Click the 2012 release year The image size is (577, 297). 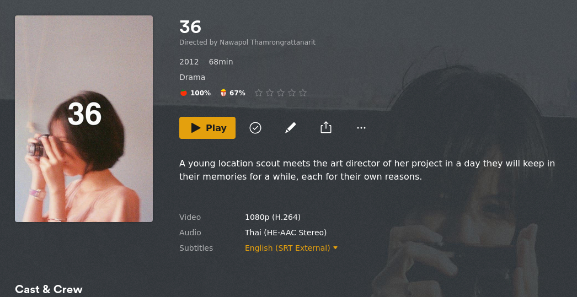[x=189, y=62]
